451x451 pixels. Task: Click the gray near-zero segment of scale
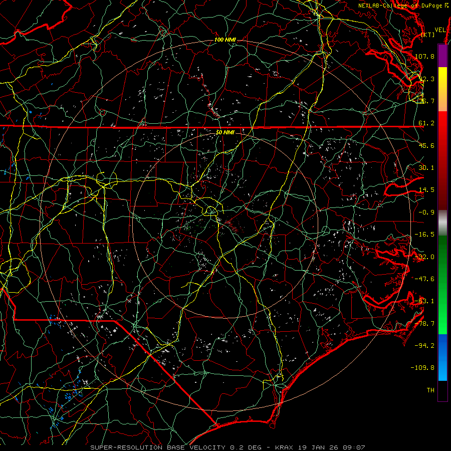pos(442,222)
